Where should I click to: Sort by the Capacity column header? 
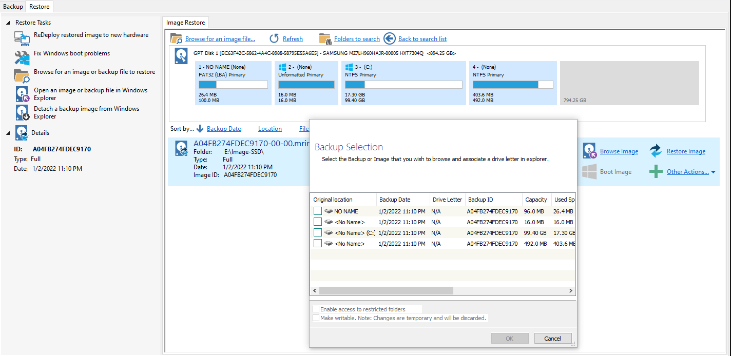(x=536, y=200)
